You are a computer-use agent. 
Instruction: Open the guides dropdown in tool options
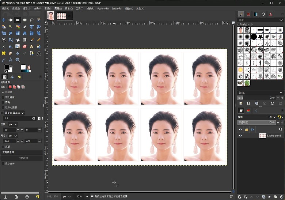(x=22, y=152)
